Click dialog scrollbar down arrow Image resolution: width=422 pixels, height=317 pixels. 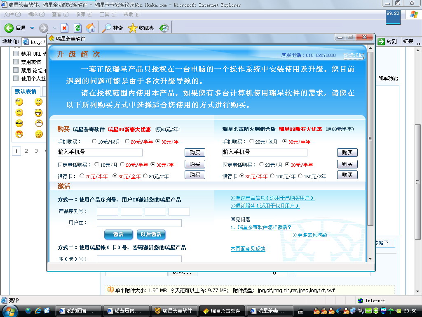tap(370, 259)
